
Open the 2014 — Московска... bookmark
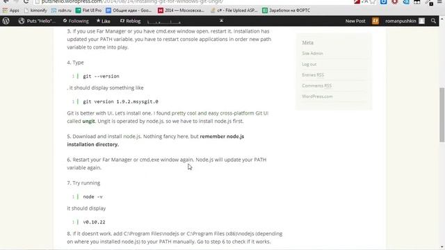point(181,10)
